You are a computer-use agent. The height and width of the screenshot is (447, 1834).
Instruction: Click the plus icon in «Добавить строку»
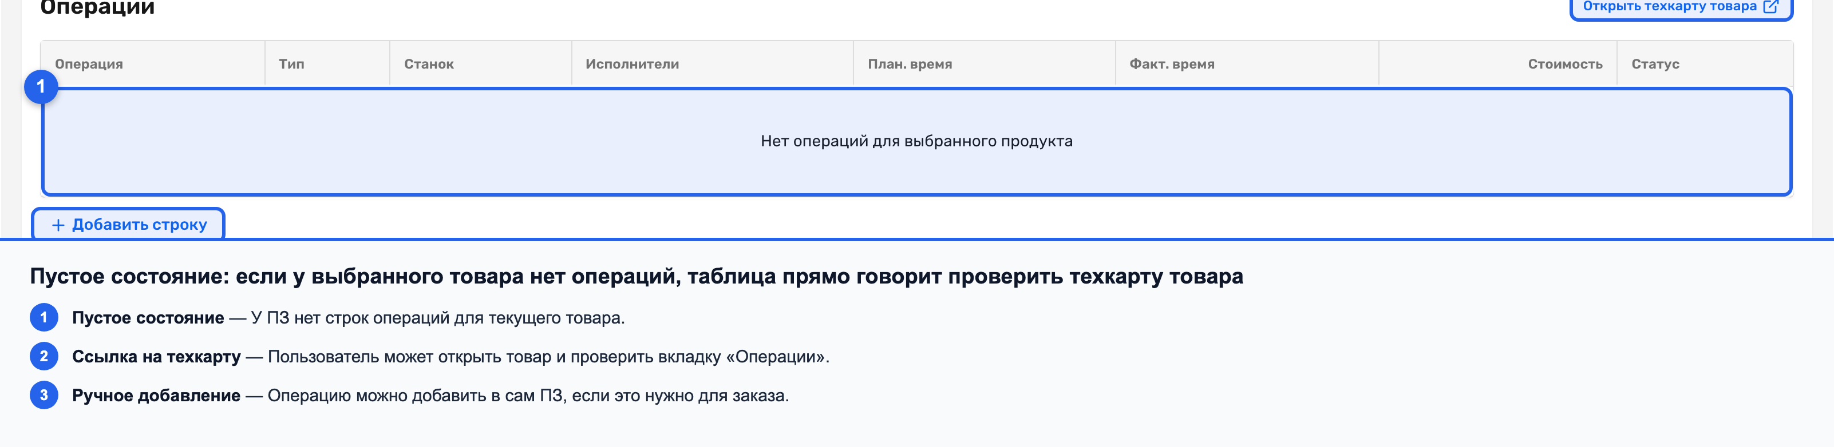click(x=58, y=225)
